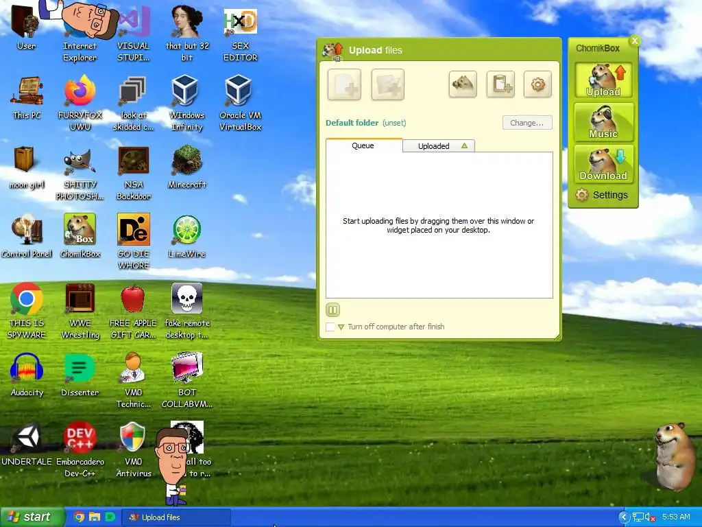The image size is (702, 527).
Task: Click the Upload files taskbar button
Action: [x=177, y=517]
